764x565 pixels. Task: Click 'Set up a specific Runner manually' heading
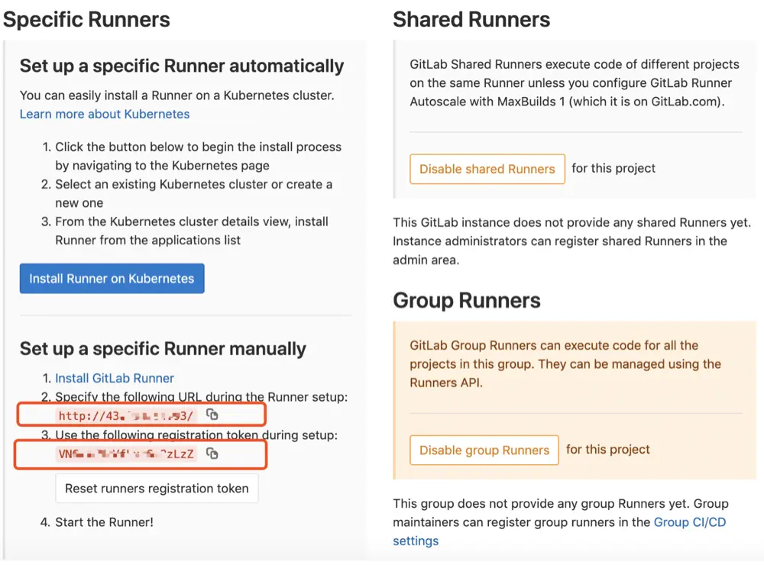[x=163, y=349]
